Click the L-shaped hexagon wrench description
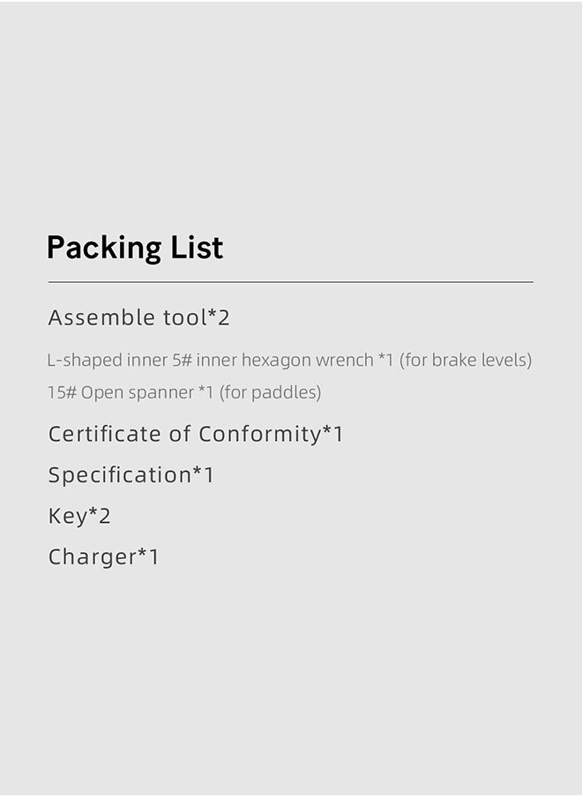582x797 pixels. coord(290,361)
